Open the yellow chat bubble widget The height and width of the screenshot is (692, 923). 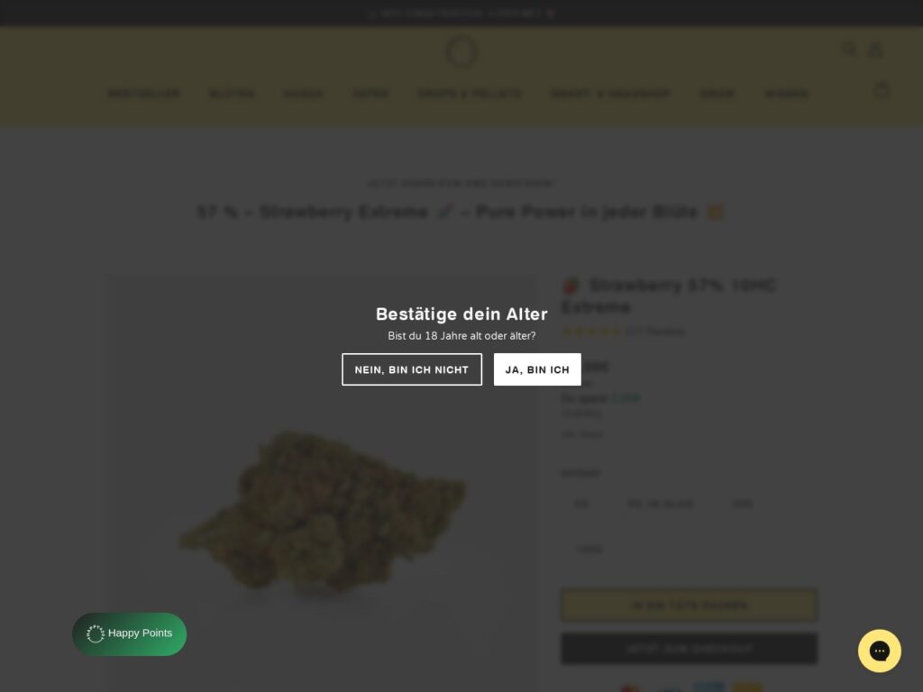880,651
